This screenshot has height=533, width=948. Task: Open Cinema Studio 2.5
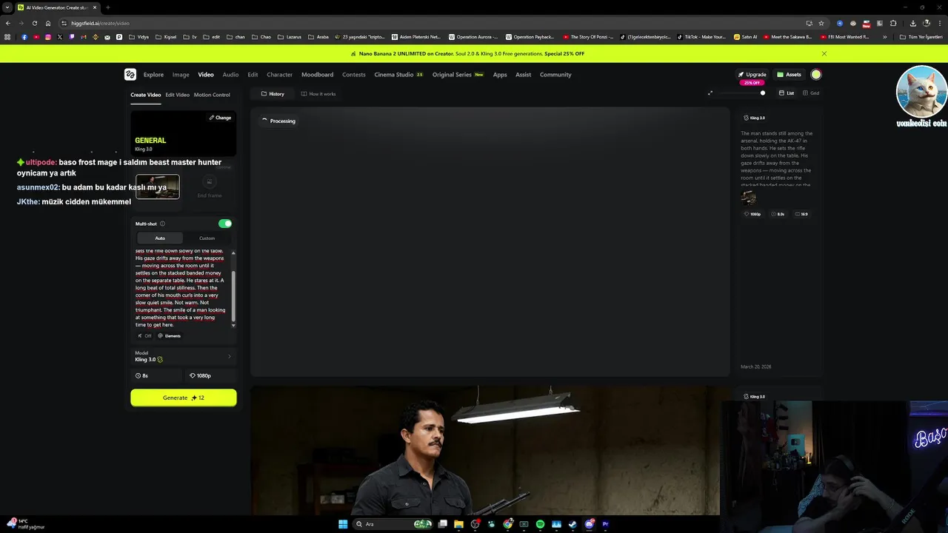click(398, 75)
